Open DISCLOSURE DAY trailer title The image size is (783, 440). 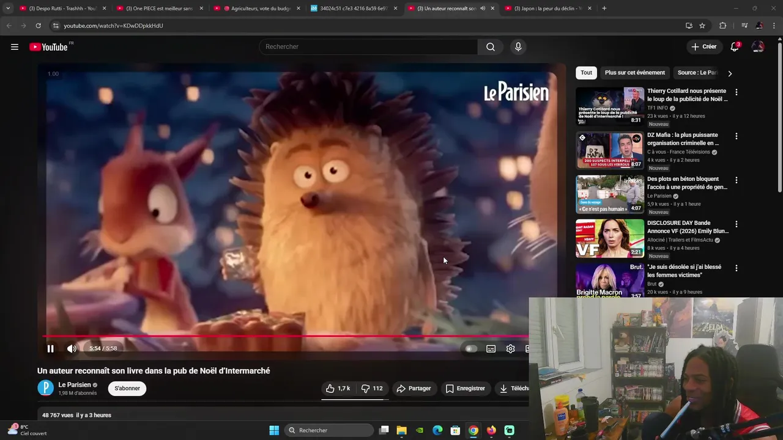coord(688,227)
